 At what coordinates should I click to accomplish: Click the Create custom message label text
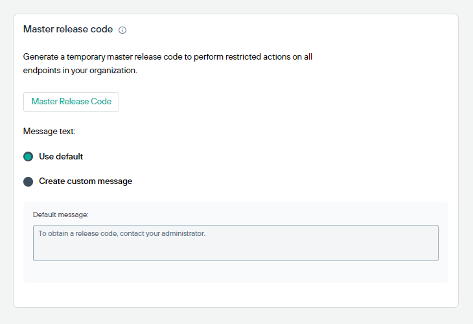[86, 181]
